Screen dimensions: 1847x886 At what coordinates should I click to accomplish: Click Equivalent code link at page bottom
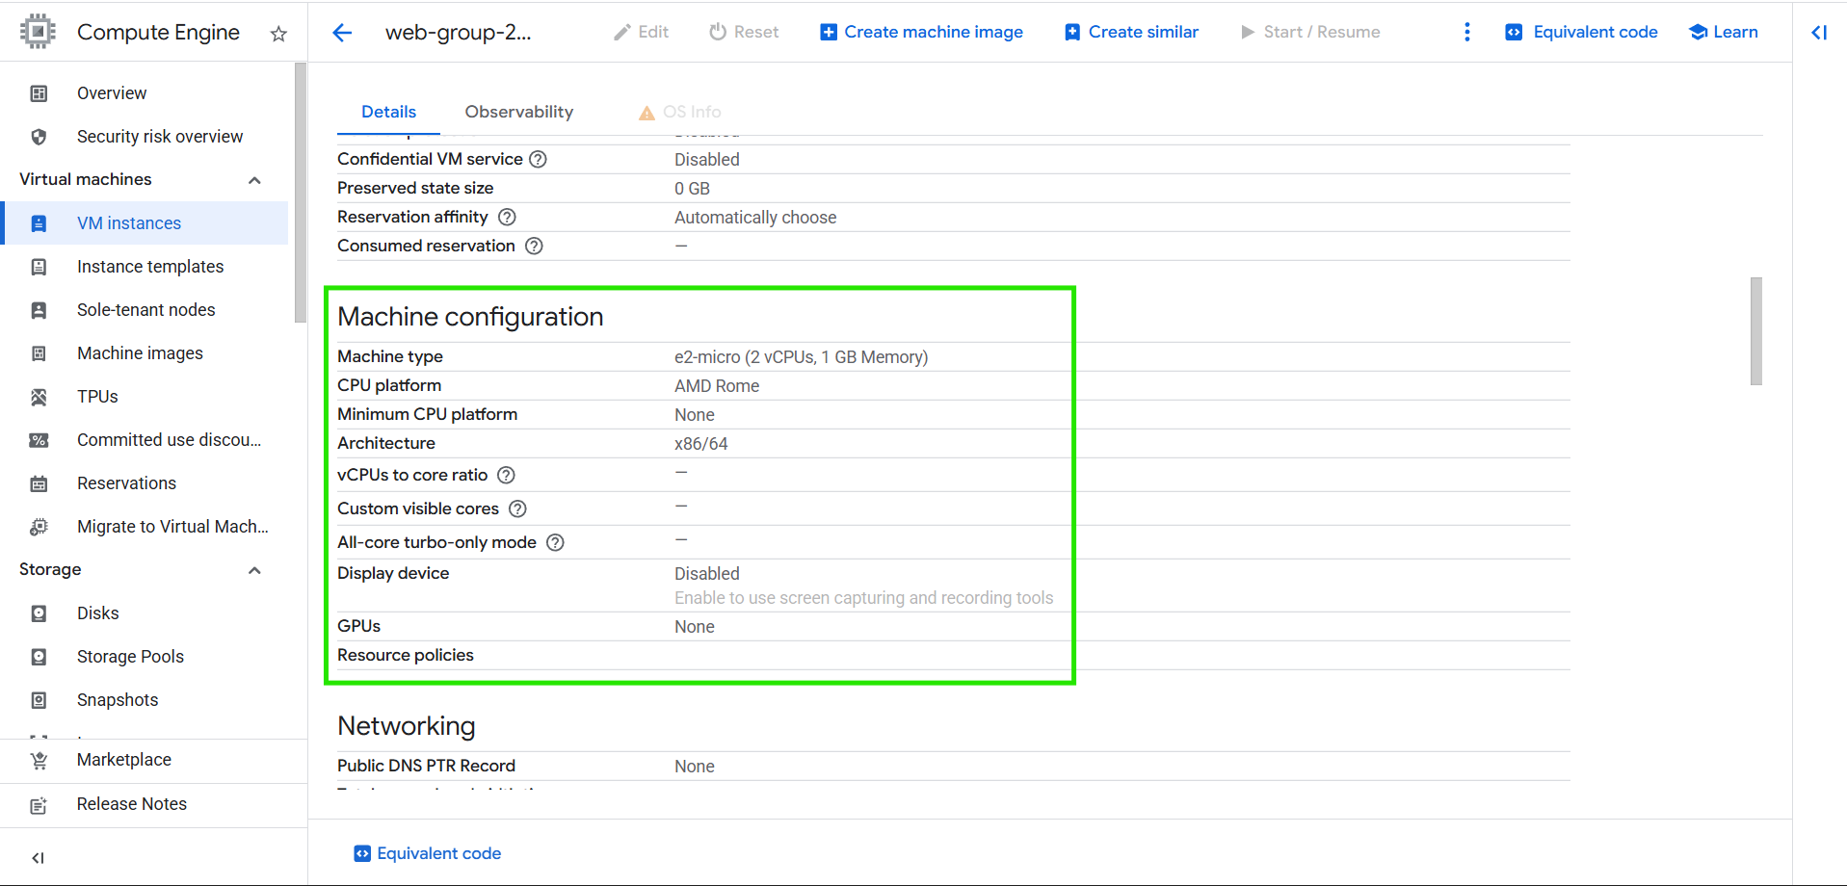(427, 853)
